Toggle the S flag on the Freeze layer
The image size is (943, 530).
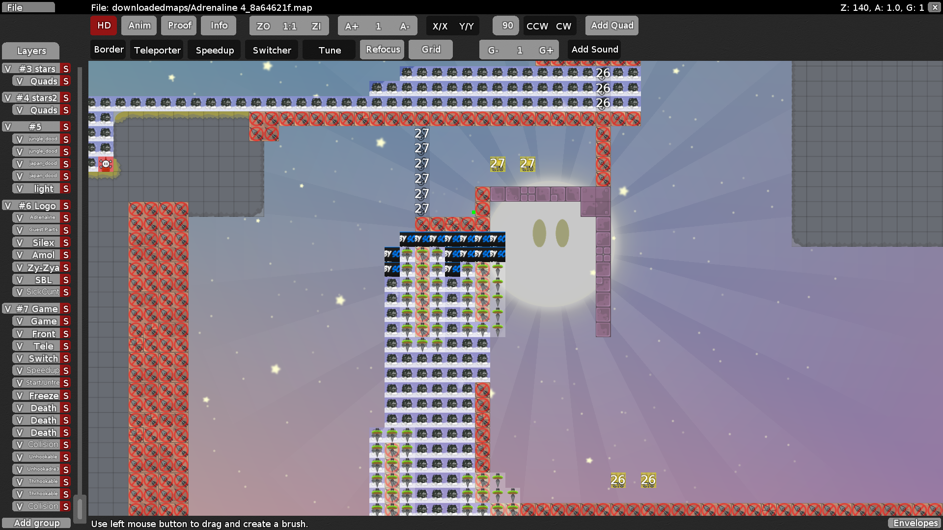[x=65, y=395]
